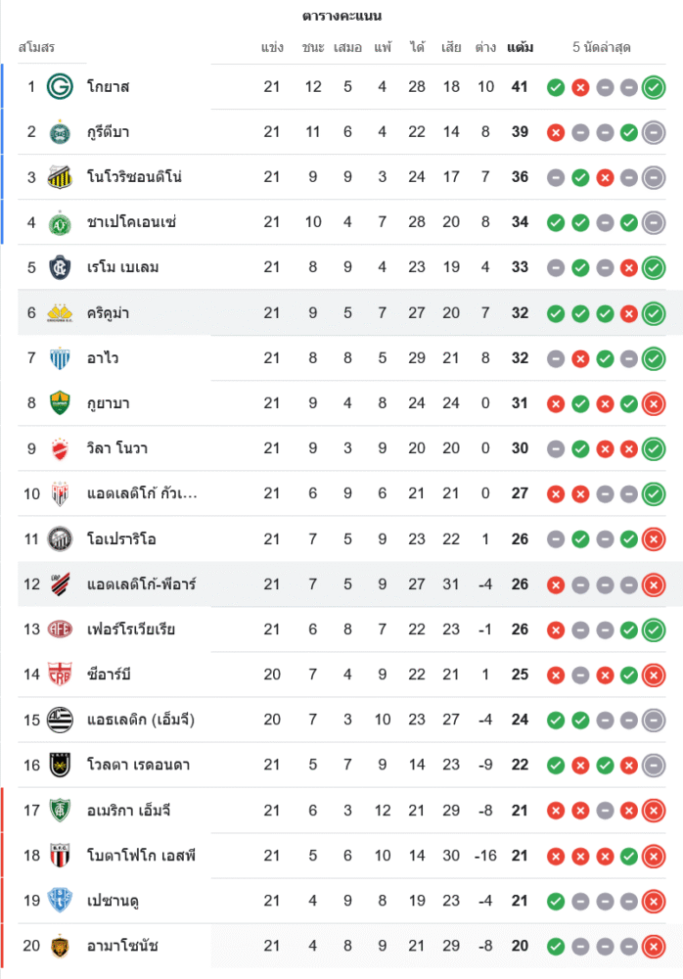Select the โบตาโฟโก เอสพี team name
The image size is (683, 979).
(141, 856)
